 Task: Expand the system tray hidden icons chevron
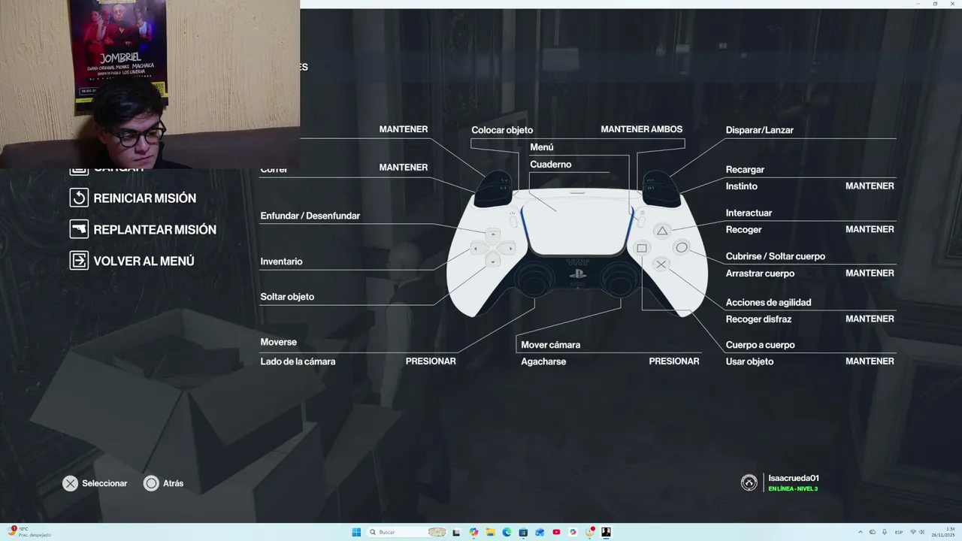(860, 532)
